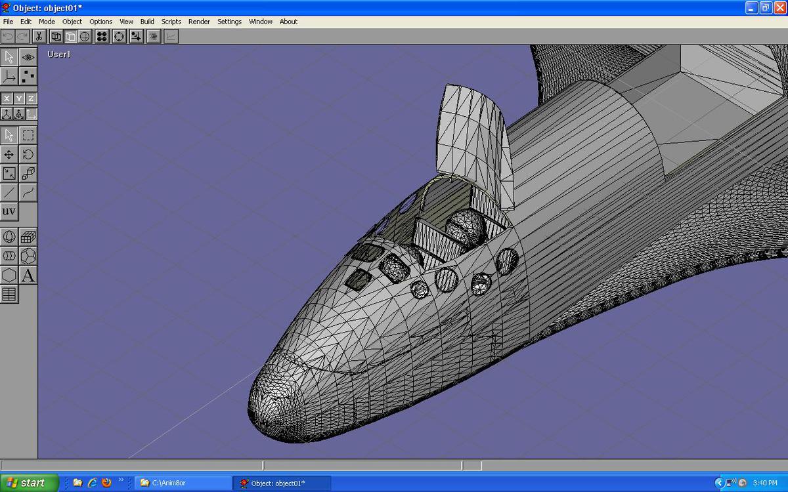Open the Settings menu
The image size is (788, 492).
[229, 22]
